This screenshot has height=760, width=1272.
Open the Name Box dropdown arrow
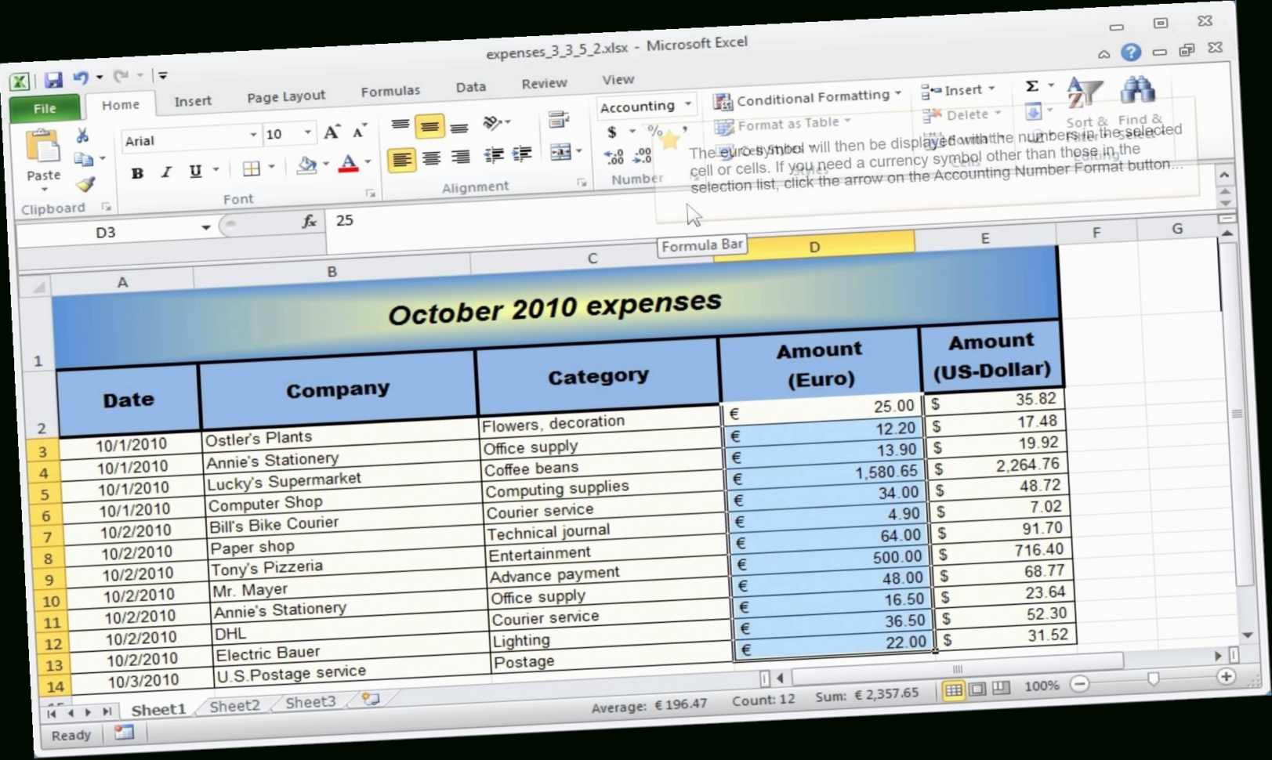(205, 228)
